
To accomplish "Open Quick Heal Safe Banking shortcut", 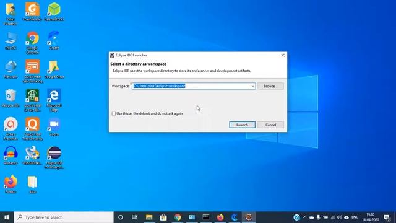I will point(32,71).
